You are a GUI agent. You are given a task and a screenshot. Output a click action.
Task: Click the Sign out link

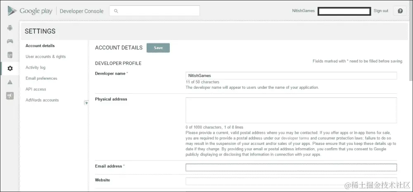[381, 11]
